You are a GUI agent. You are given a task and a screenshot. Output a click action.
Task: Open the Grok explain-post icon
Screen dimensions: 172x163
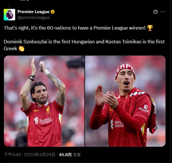coord(155,12)
